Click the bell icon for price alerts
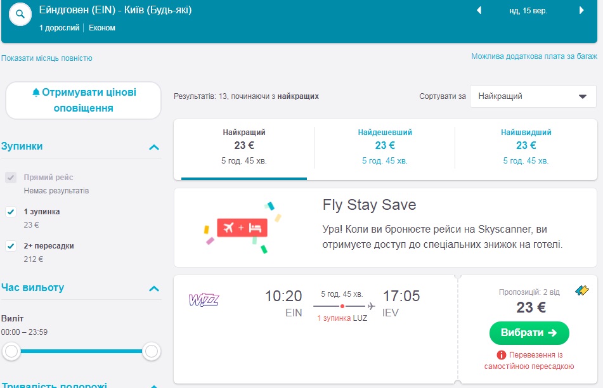 (x=36, y=93)
